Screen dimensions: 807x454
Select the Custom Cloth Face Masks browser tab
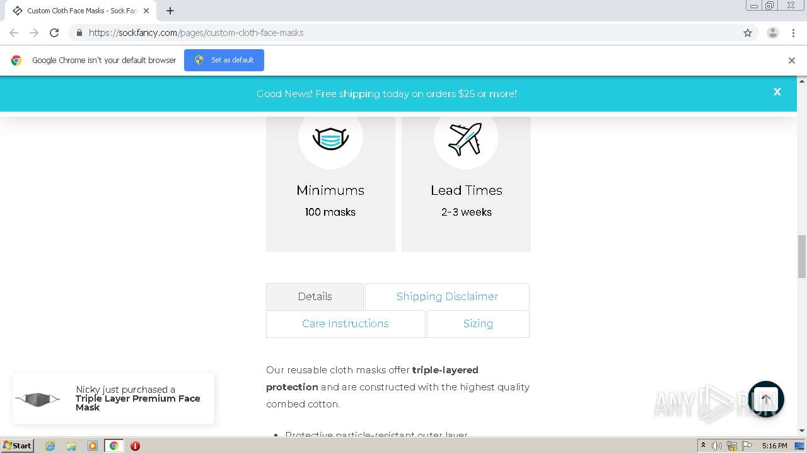pos(81,11)
